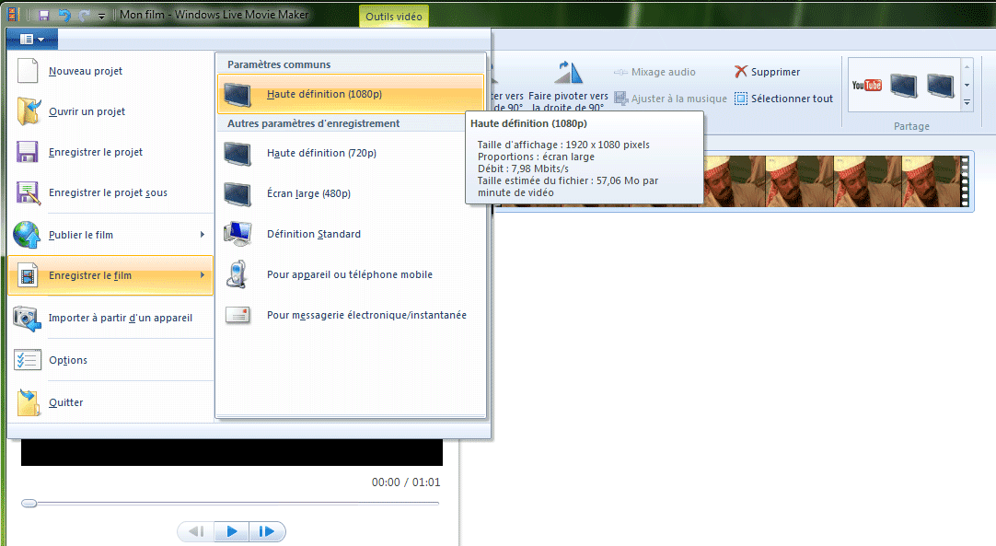Click Sélectionner tout button label
Image resolution: width=996 pixels, height=546 pixels.
[792, 99]
